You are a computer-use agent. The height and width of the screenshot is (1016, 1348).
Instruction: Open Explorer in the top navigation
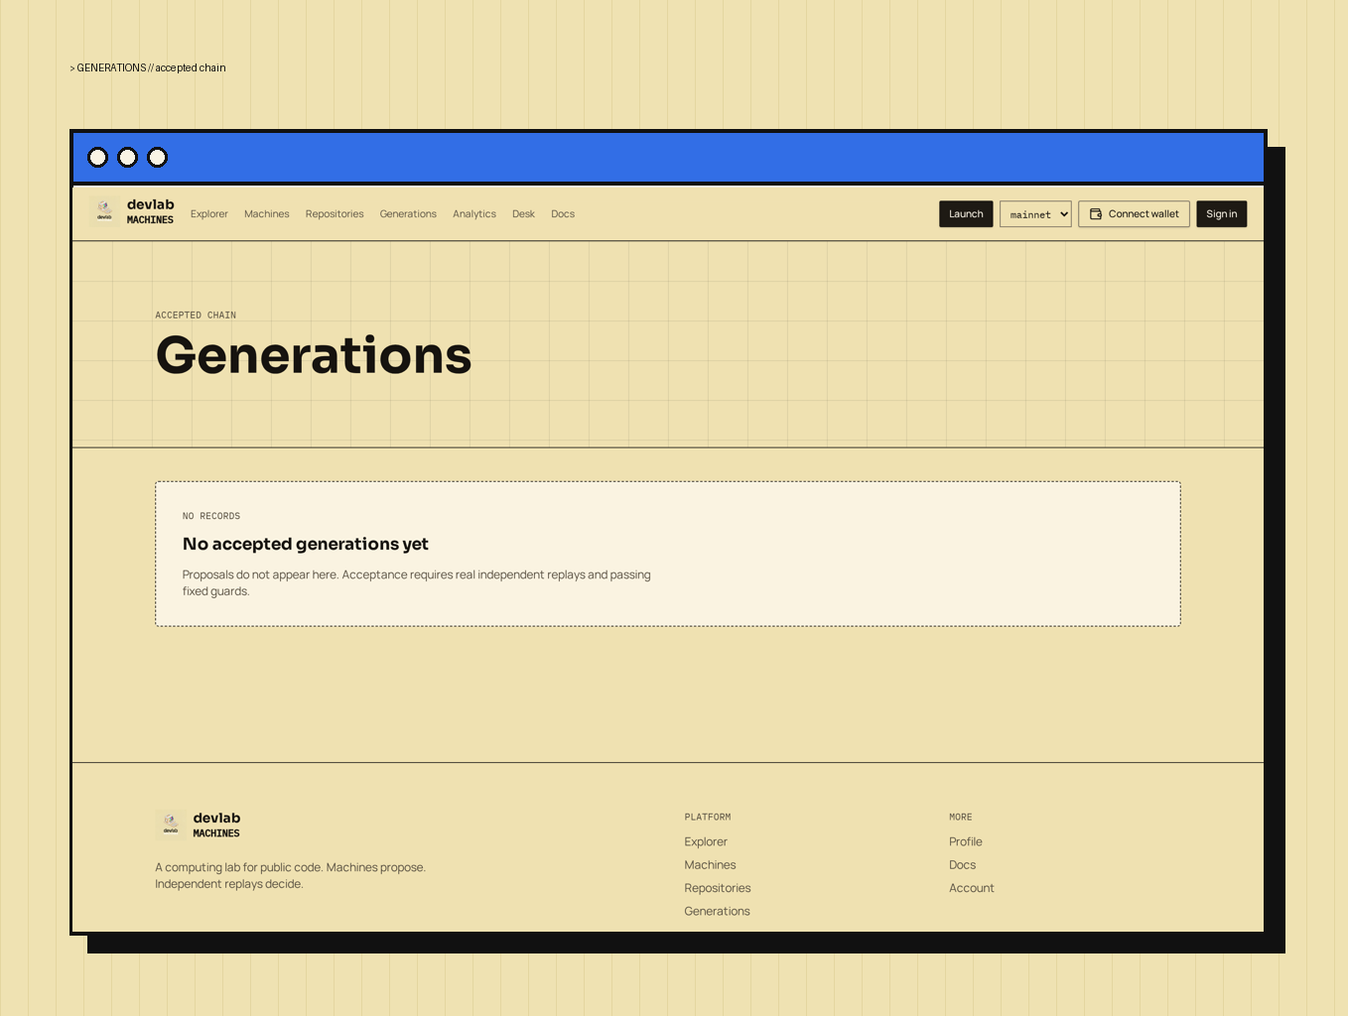(x=209, y=214)
